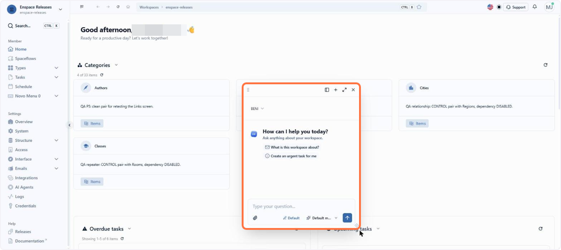The width and height of the screenshot is (561, 250).
Task: Refresh Overdue tasks item count
Action: point(122,239)
